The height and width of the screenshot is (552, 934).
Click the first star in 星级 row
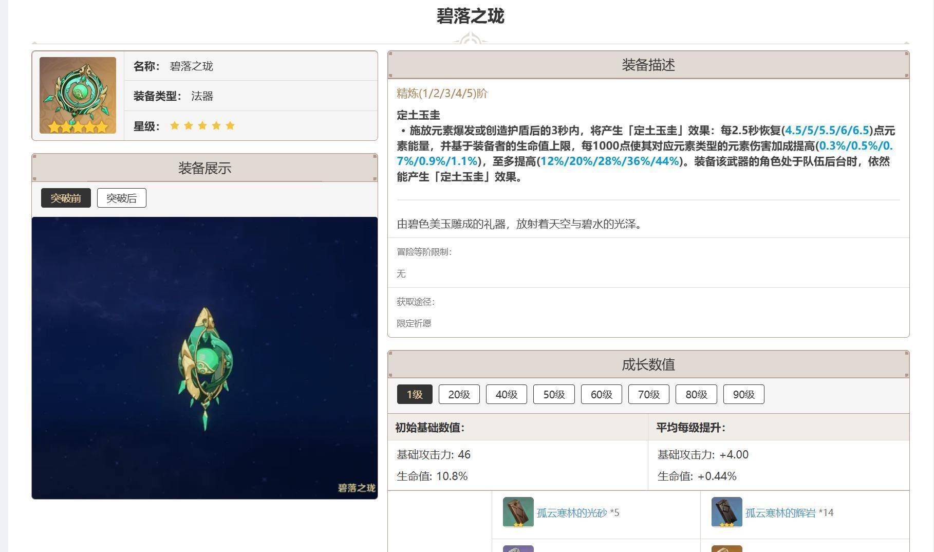coord(175,126)
